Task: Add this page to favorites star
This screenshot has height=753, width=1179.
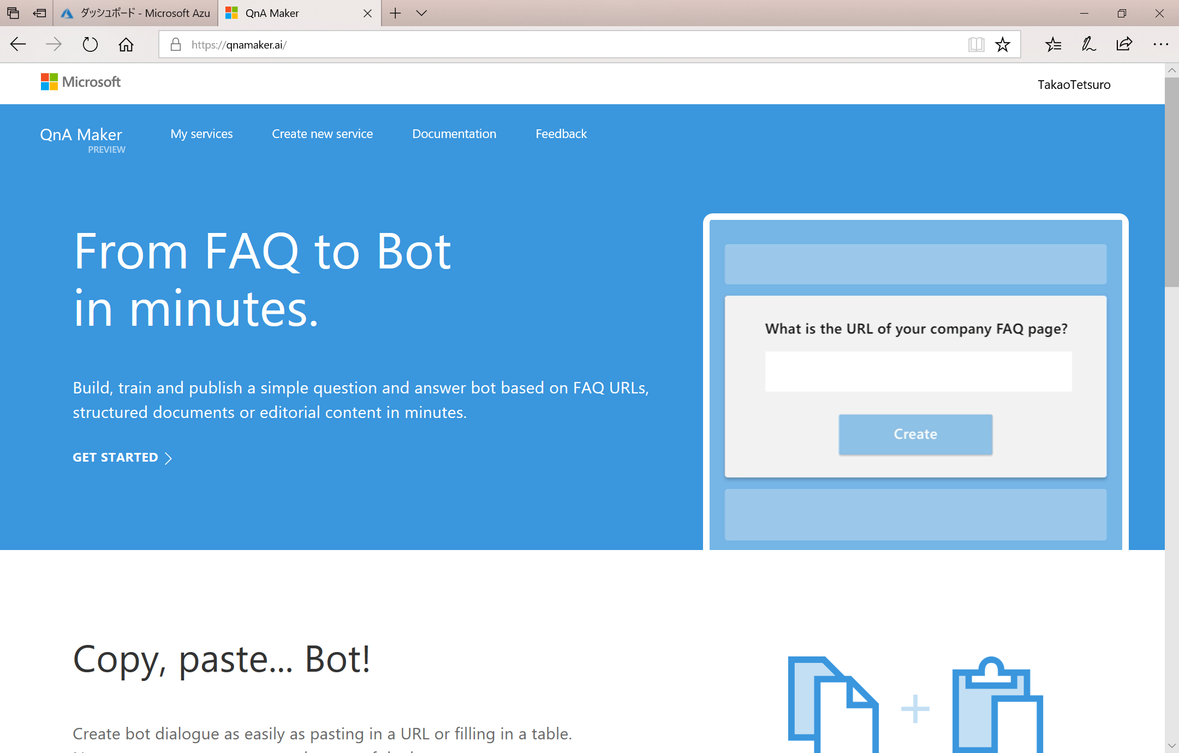Action: pos(1002,44)
